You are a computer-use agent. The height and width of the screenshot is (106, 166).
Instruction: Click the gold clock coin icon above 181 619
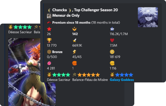112,52
